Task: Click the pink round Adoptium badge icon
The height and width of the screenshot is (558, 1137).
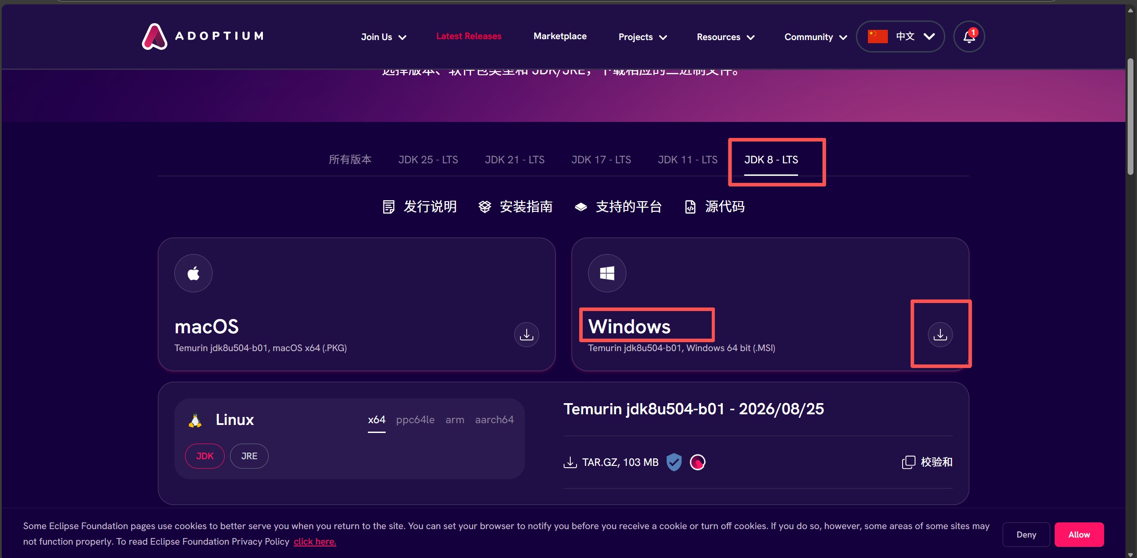Action: [698, 462]
